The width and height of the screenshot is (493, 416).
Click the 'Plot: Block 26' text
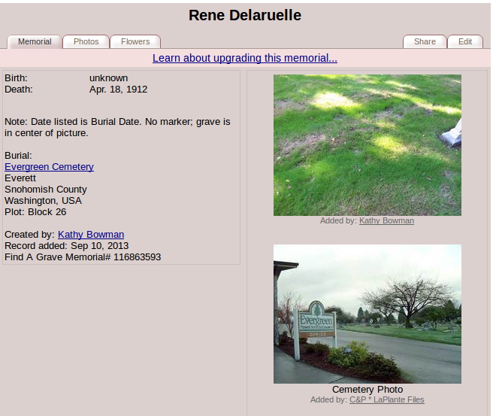pos(35,212)
